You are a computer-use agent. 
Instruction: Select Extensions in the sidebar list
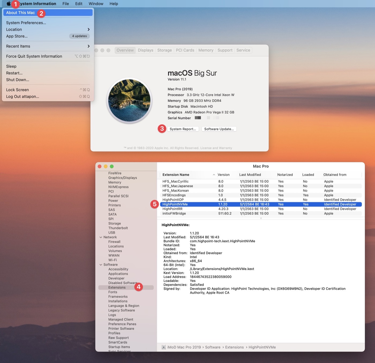117,287
